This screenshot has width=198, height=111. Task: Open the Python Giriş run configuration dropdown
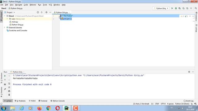coord(161,8)
